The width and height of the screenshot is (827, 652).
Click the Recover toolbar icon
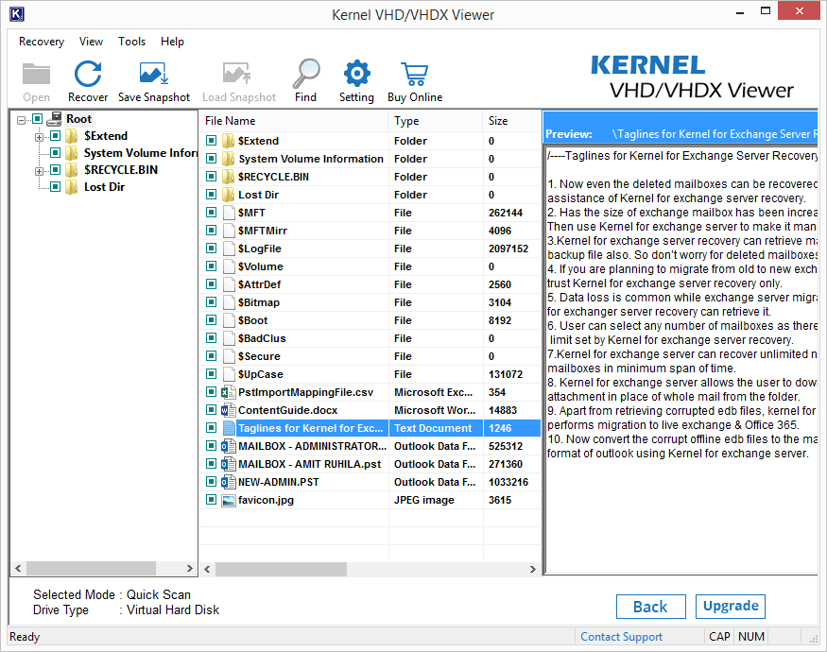coord(87,76)
